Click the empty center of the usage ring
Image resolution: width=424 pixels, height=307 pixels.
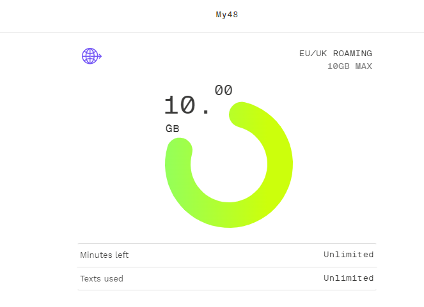pyautogui.click(x=229, y=164)
